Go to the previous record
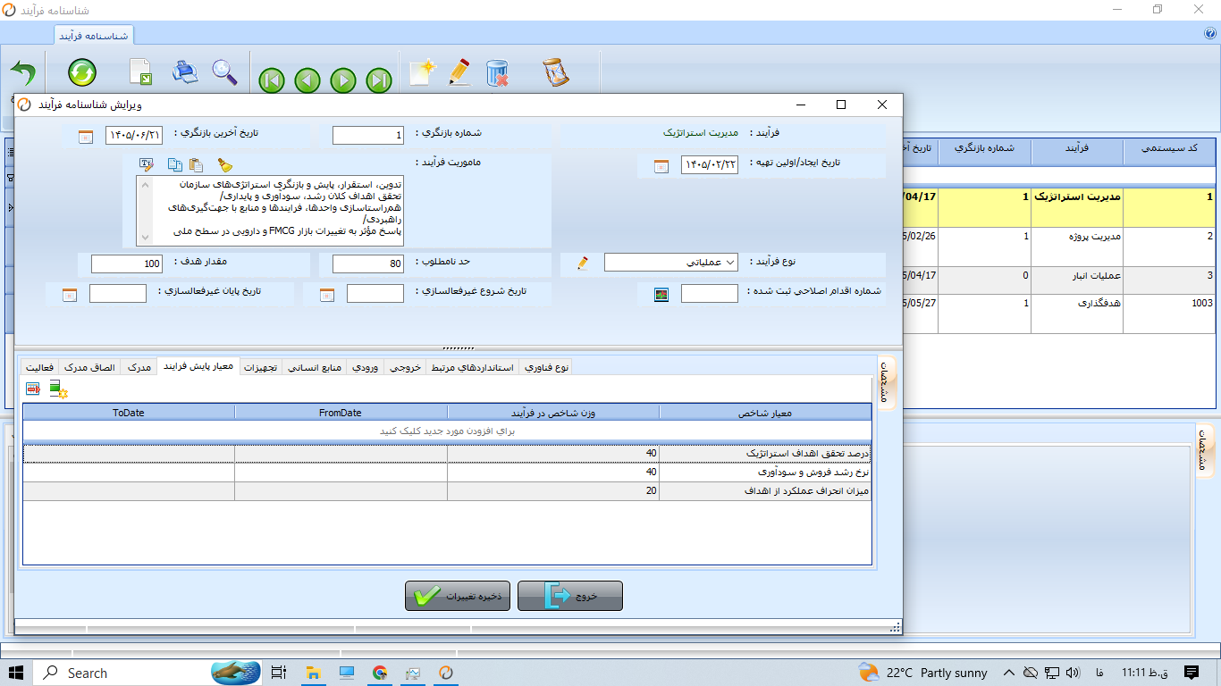The image size is (1221, 686). click(x=307, y=80)
